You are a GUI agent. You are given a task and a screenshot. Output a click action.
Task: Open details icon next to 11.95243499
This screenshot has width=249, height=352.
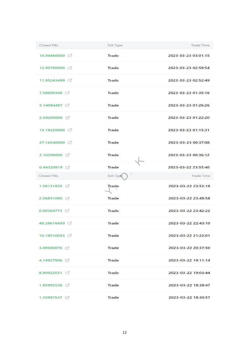[70, 81]
